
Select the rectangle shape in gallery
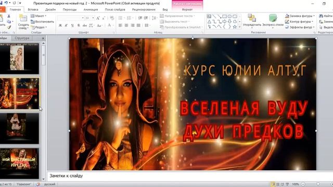tap(224, 16)
